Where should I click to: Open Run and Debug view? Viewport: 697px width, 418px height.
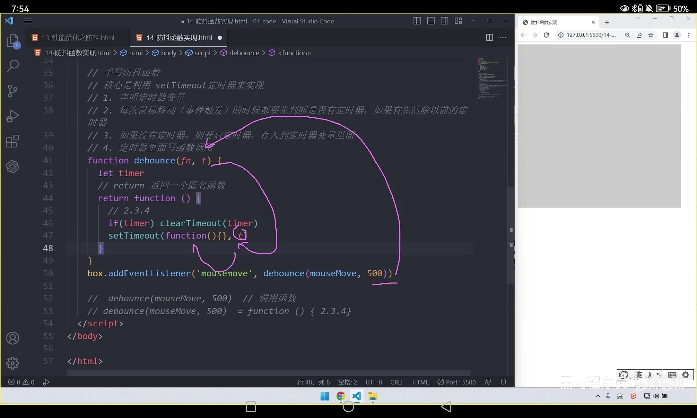[x=13, y=116]
